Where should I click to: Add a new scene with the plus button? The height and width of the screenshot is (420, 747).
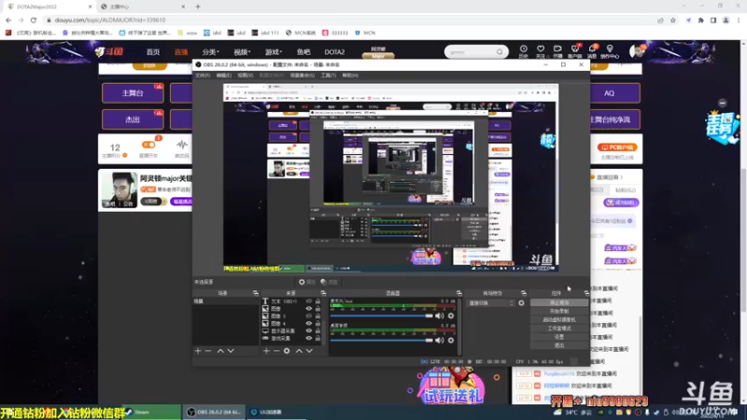198,351
